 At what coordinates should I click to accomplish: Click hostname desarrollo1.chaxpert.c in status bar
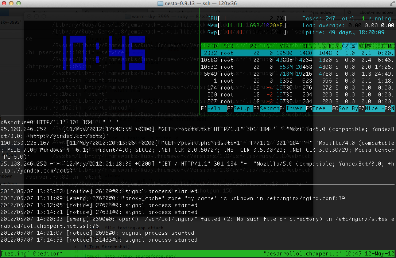[x=302, y=254]
